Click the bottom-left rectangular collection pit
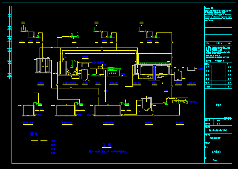 tap(28, 110)
